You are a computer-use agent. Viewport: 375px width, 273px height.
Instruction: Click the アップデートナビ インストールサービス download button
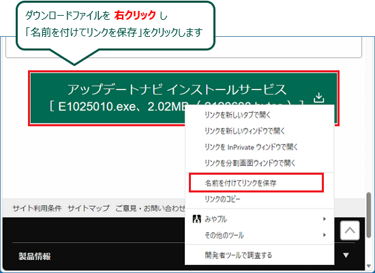coord(183,98)
